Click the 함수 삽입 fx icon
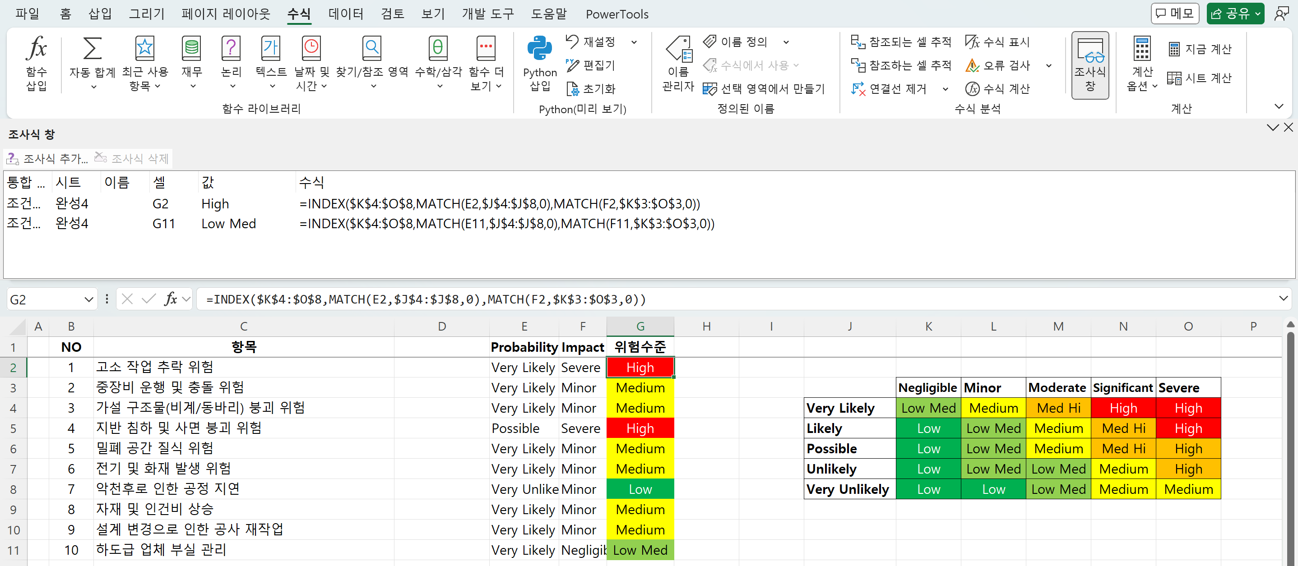The image size is (1298, 566). point(36,49)
